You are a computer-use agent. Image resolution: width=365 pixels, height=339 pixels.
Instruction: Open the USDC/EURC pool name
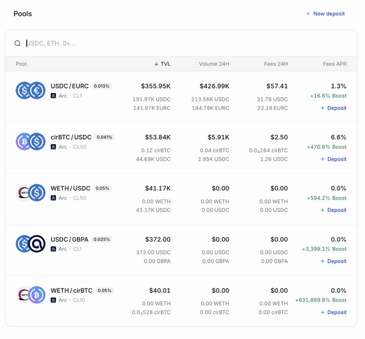point(70,86)
